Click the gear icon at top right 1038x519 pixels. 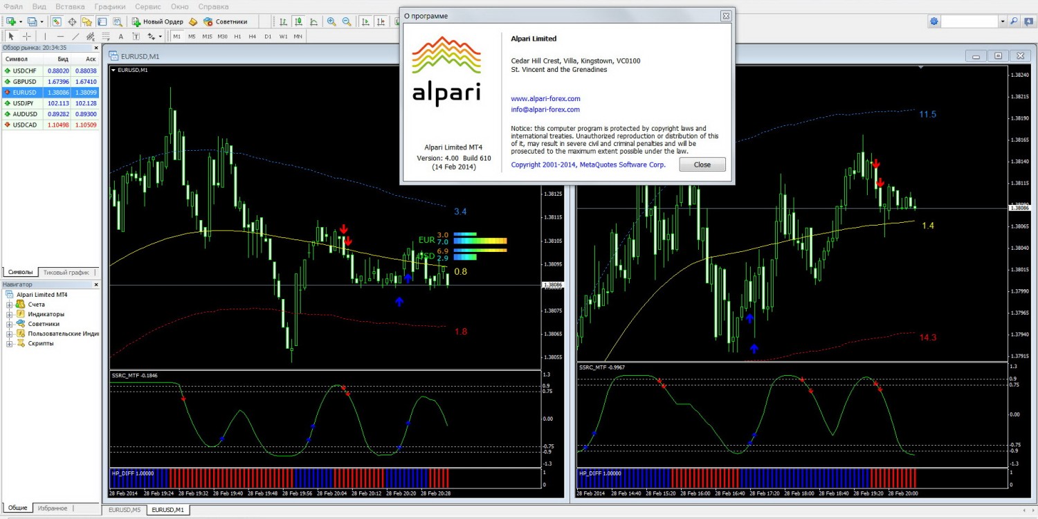pos(934,21)
